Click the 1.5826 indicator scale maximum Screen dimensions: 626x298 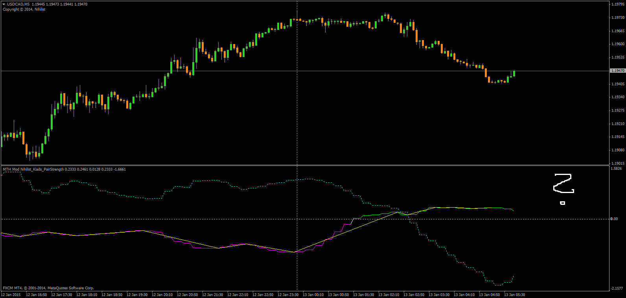(x=616, y=169)
